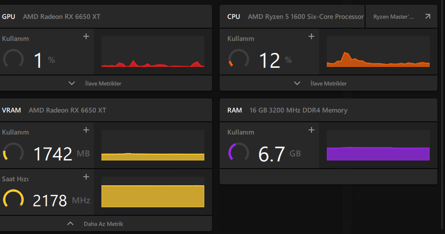This screenshot has width=445, height=234.
Task: Click the plus icon beside VRAM Kullanım
Action: pyautogui.click(x=86, y=130)
